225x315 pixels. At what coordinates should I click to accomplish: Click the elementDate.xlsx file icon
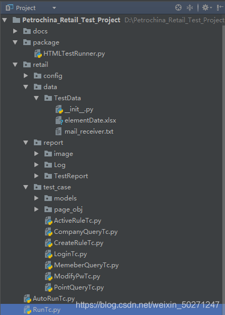(59, 120)
